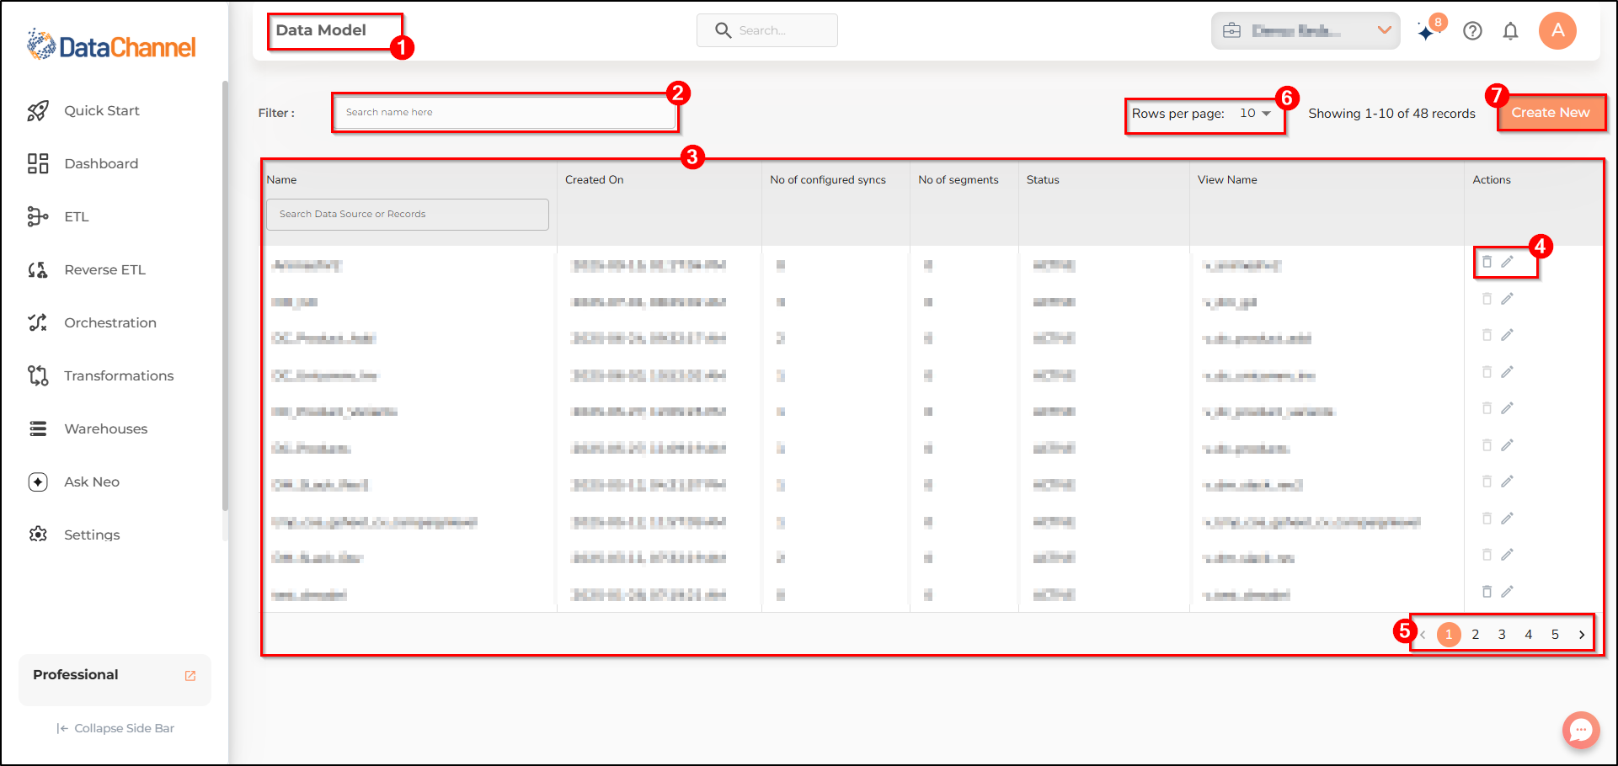Expand the workspace selector dropdown

coord(1306,31)
